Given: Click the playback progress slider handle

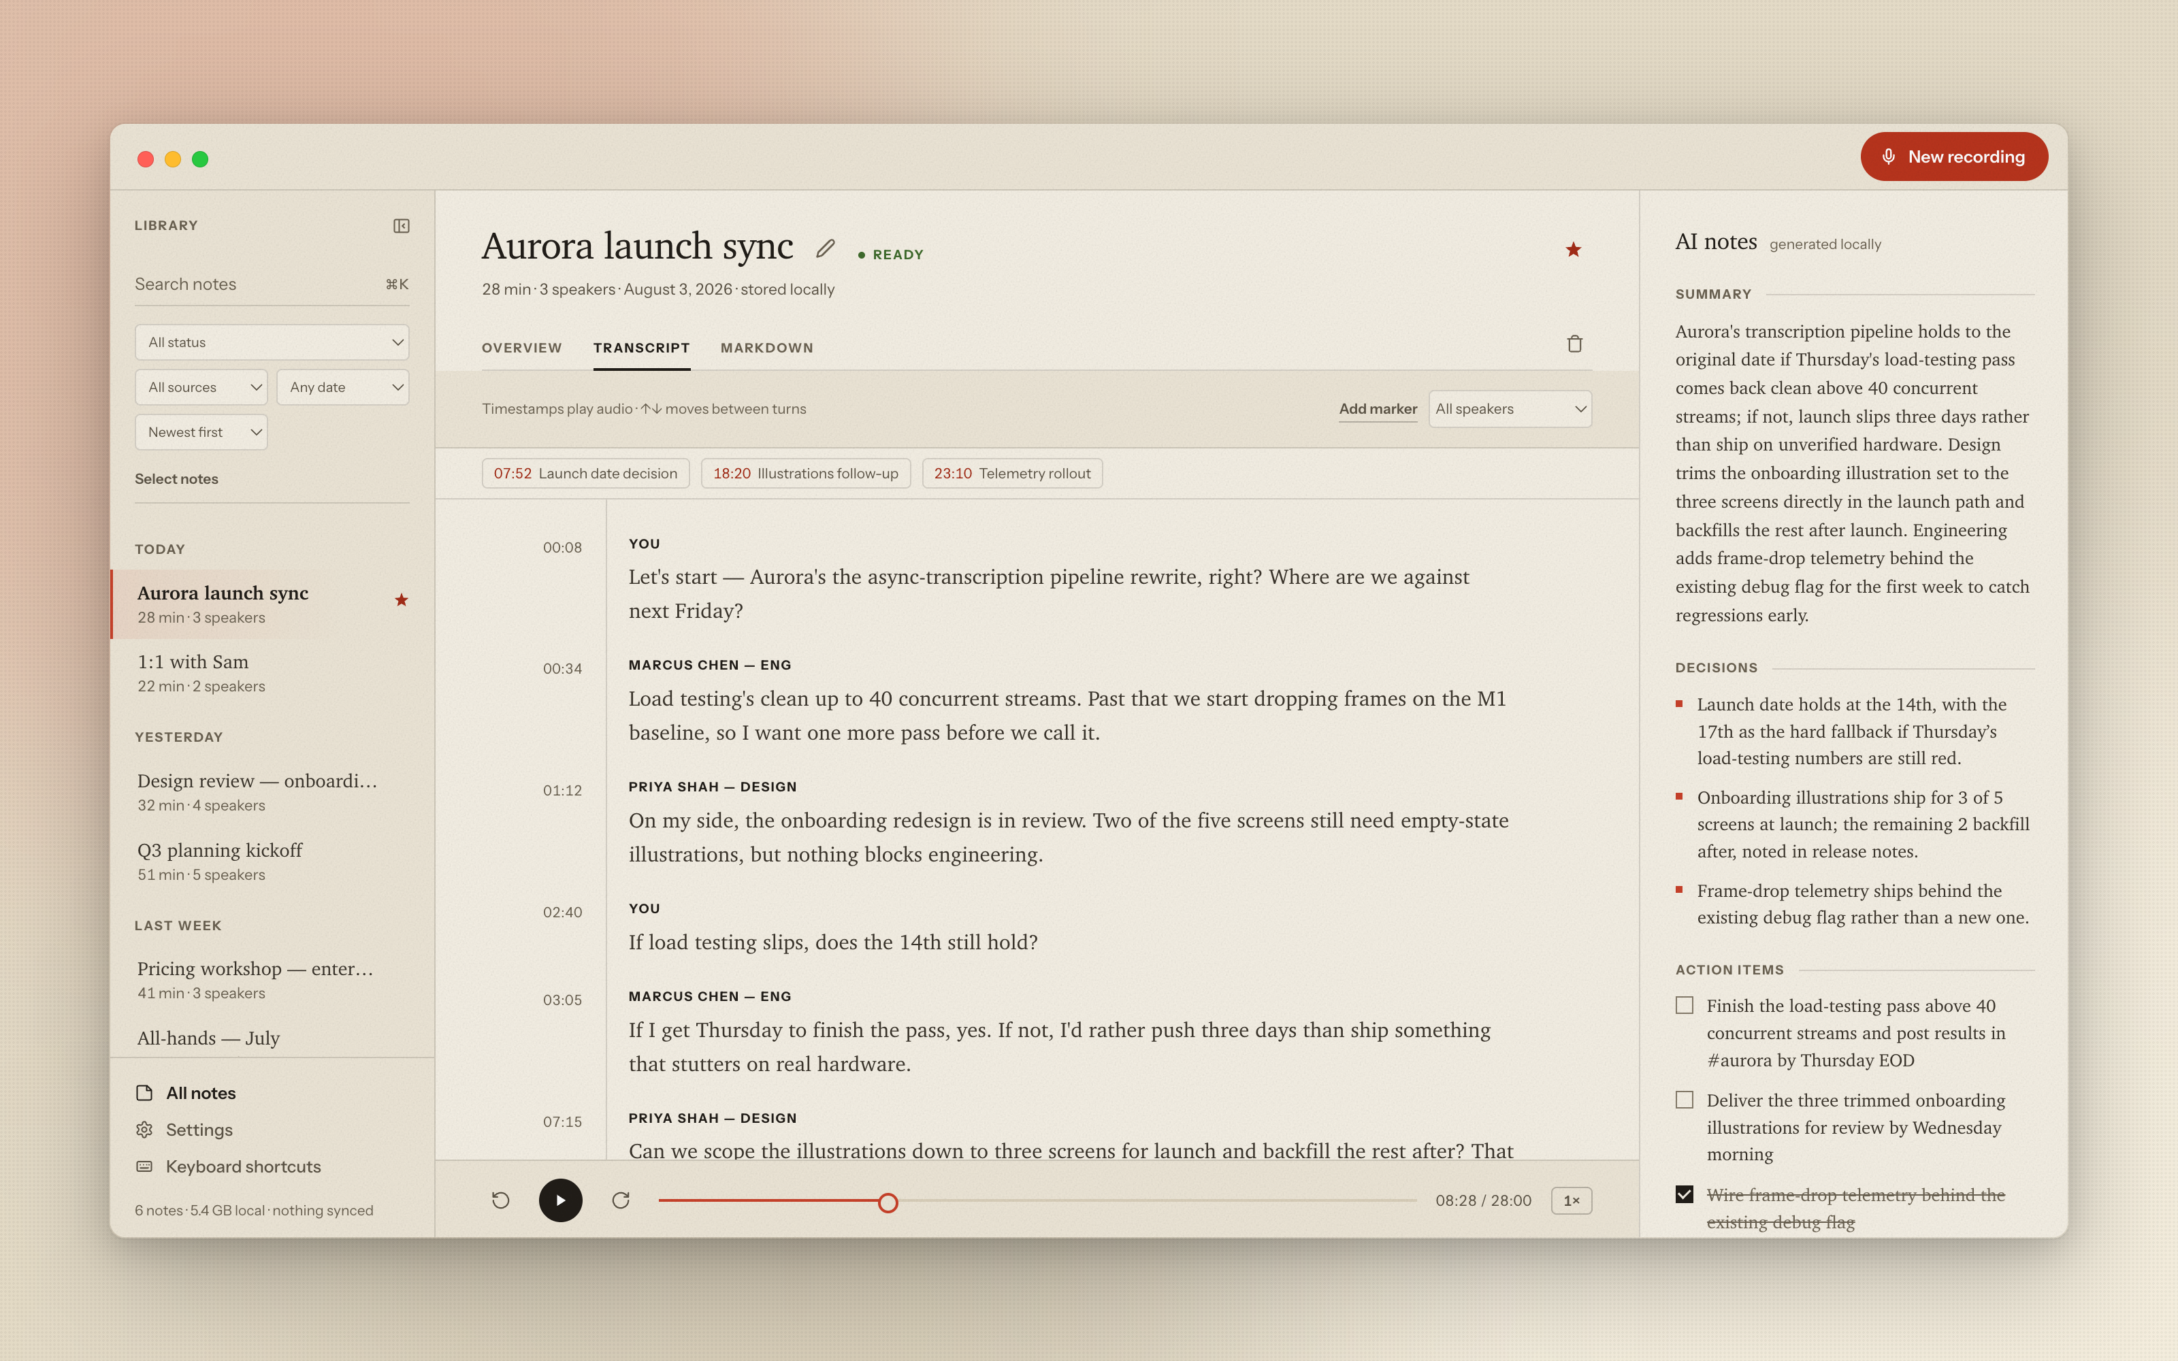Looking at the screenshot, I should [x=888, y=1202].
